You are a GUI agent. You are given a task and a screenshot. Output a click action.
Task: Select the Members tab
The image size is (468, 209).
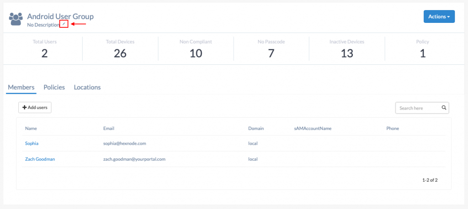tap(21, 87)
